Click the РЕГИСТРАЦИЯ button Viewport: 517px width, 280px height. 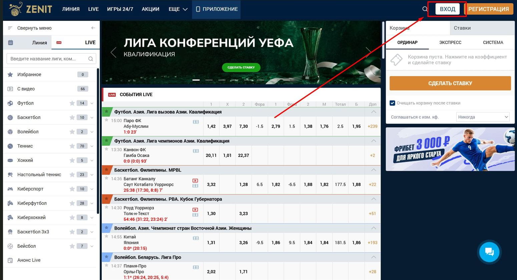[488, 9]
